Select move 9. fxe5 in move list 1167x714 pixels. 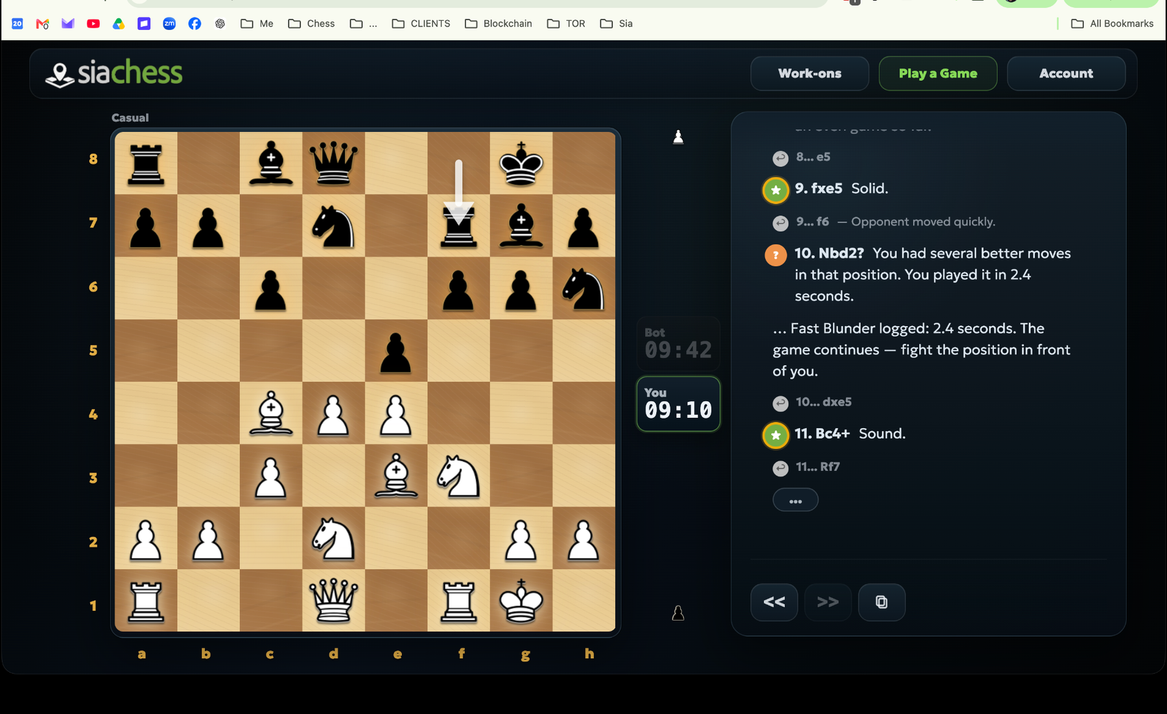click(818, 189)
